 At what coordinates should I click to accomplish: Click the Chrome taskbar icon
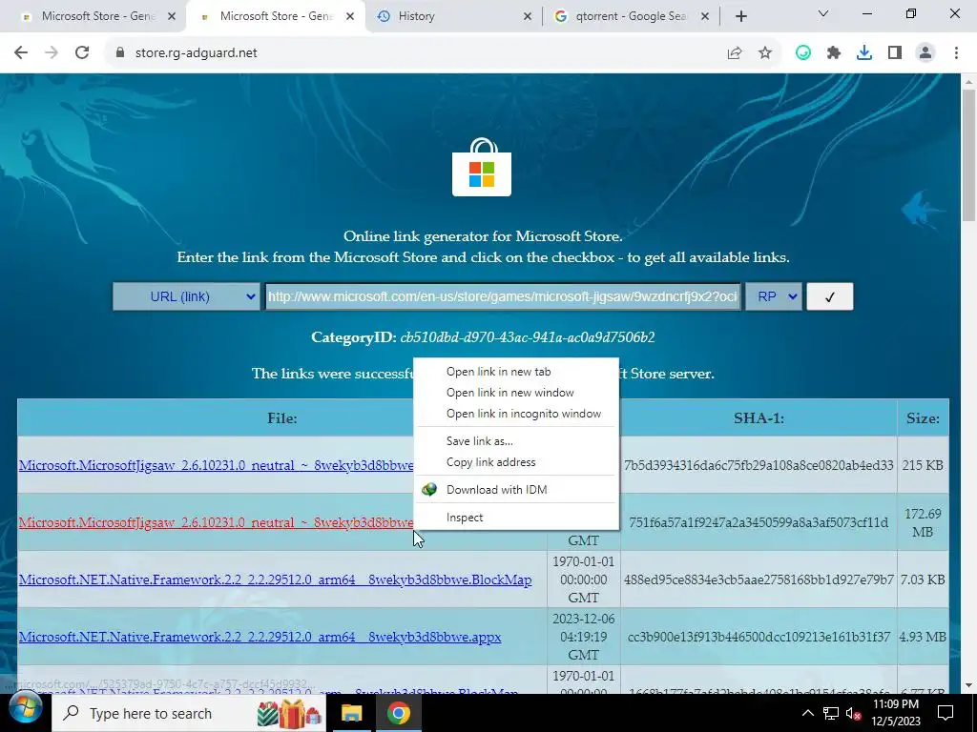pyautogui.click(x=398, y=713)
